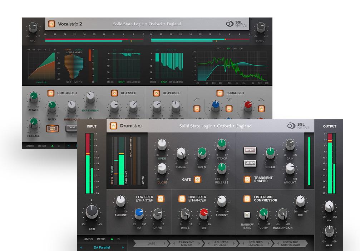This screenshot has height=251, width=360.
Task: Toggle SOFT KNEE in the Compander
Action: tap(52, 129)
